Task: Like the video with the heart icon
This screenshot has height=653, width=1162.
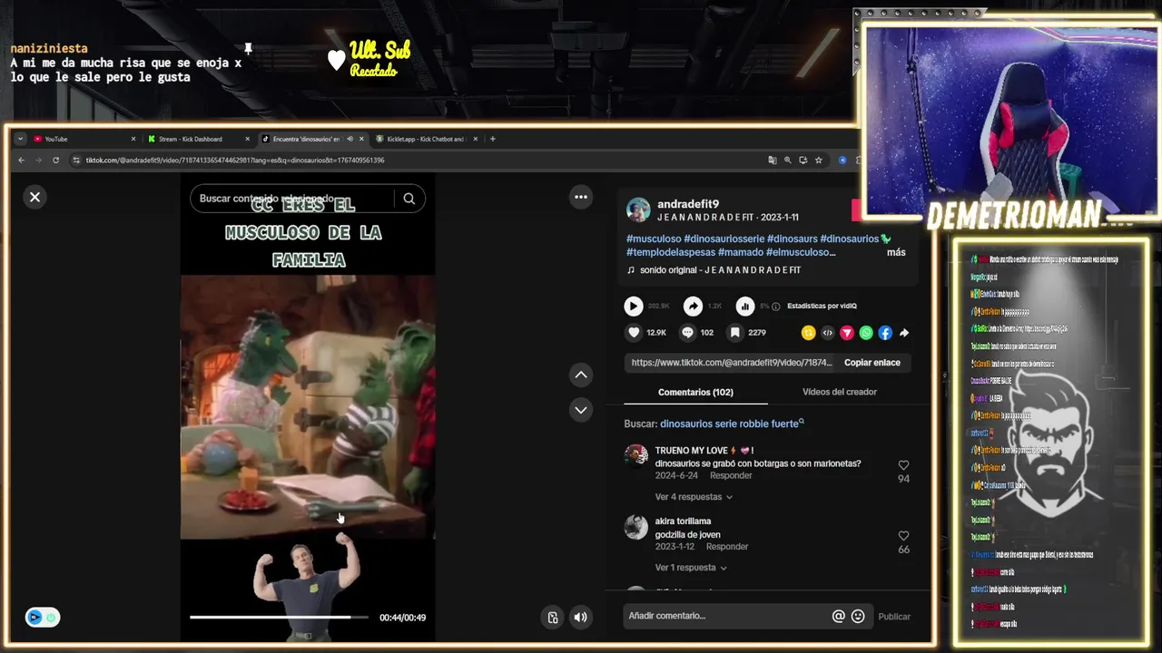Action: point(634,333)
